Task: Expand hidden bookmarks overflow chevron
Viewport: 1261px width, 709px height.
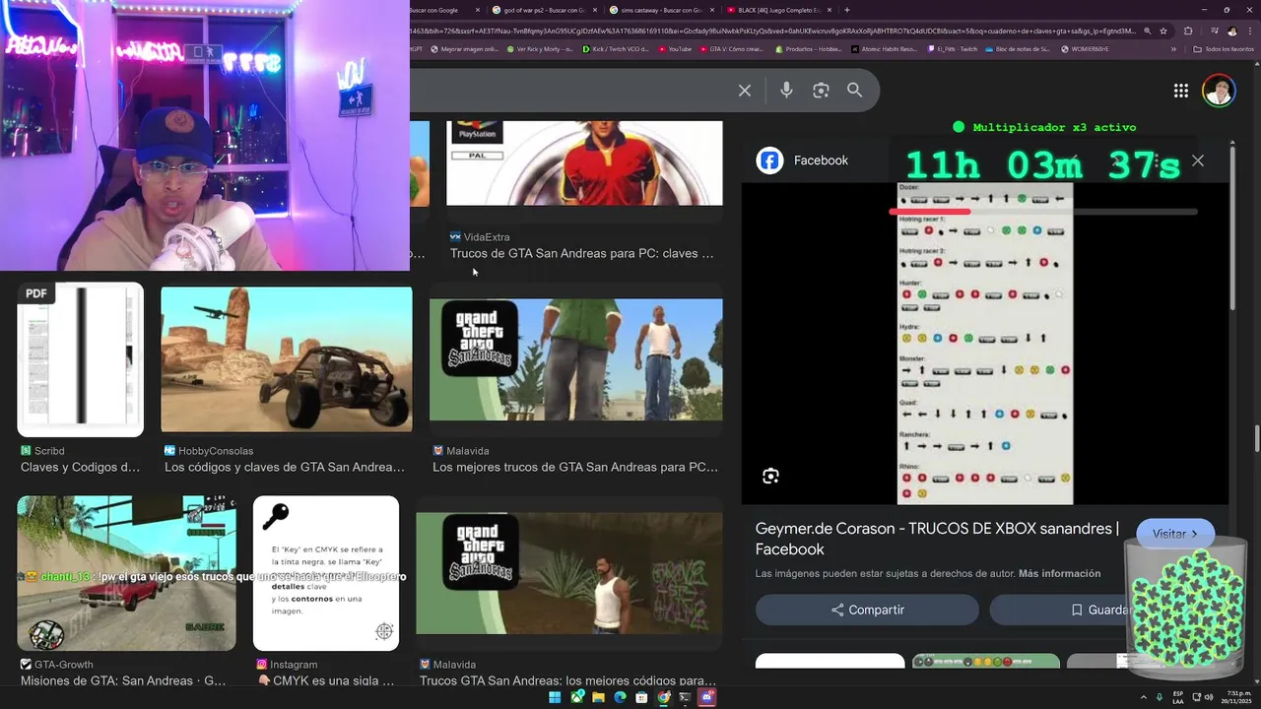Action: [x=1173, y=48]
